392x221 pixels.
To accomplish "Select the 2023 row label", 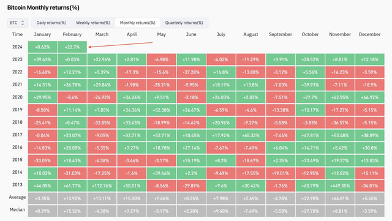I will 17,59.
